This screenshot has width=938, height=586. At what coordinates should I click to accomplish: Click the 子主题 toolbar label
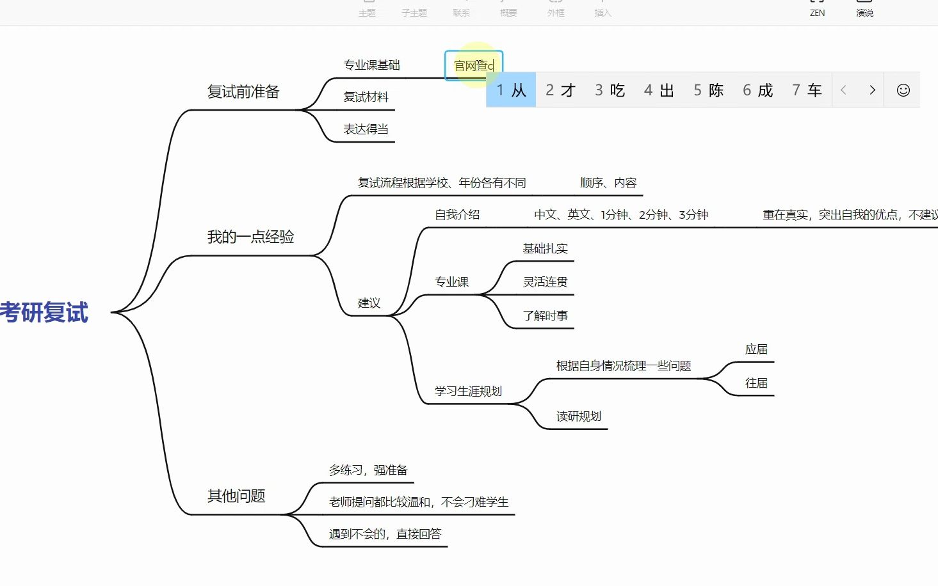coord(414,13)
